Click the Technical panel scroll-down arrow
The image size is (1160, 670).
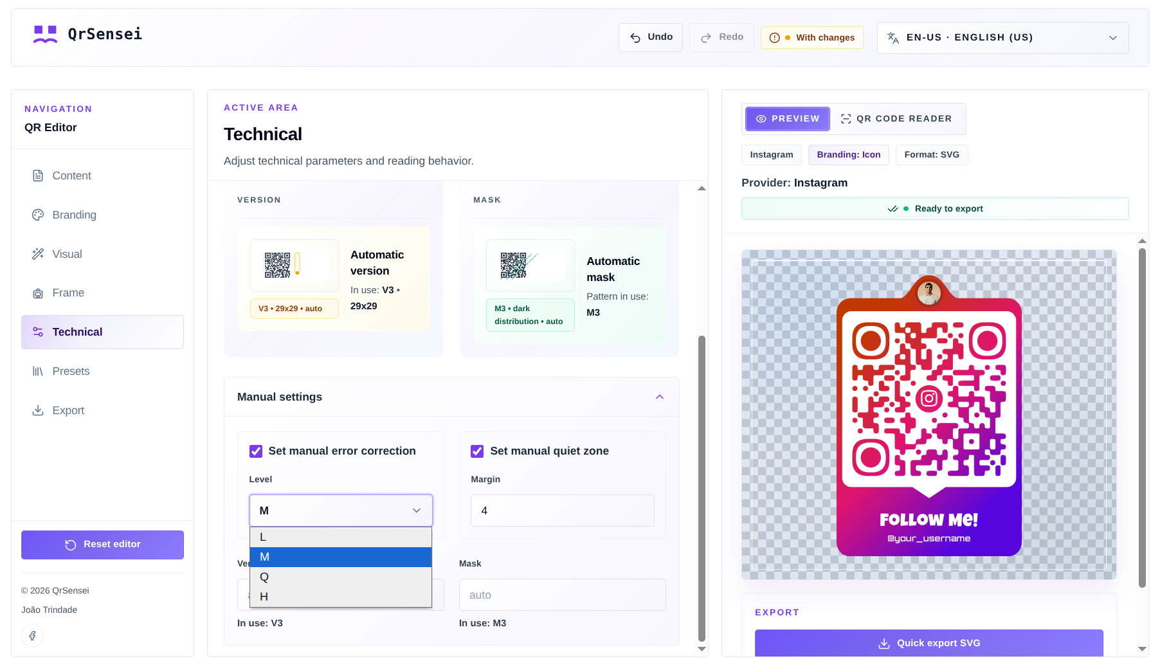[702, 649]
